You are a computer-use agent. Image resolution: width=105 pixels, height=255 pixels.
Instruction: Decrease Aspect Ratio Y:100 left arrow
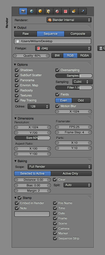tap(16, 154)
